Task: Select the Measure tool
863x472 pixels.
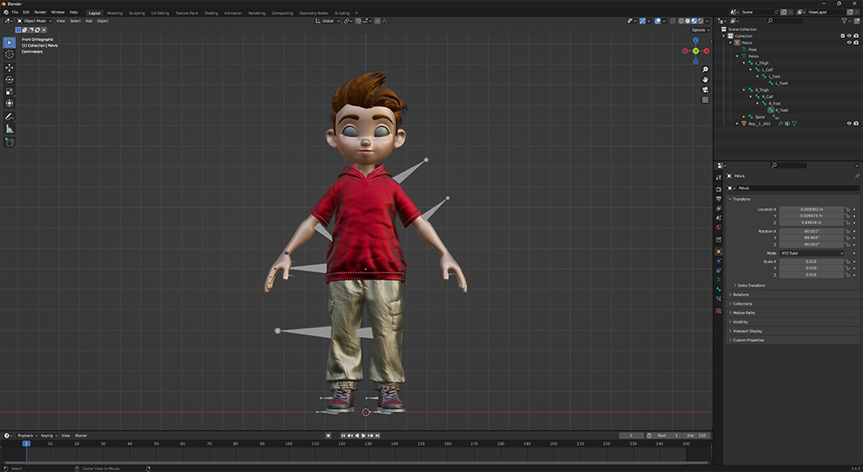Action: click(9, 129)
